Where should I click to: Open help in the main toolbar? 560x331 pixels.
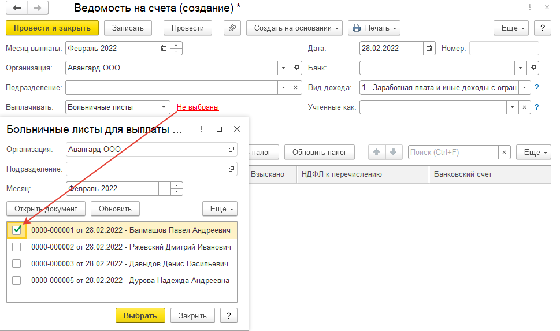(x=543, y=28)
